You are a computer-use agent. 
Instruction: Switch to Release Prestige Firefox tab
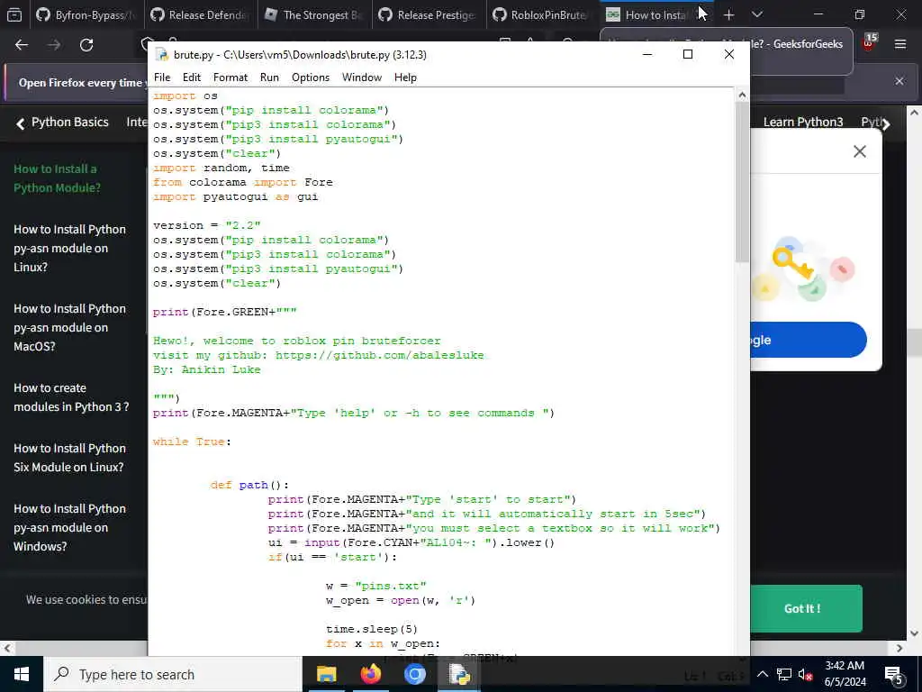pos(428,14)
